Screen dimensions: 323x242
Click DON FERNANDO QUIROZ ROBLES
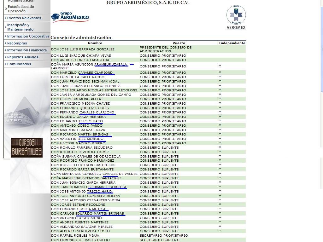80,108
